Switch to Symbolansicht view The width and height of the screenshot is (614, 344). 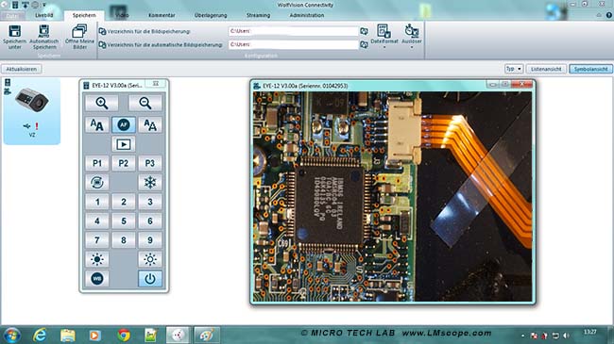590,69
